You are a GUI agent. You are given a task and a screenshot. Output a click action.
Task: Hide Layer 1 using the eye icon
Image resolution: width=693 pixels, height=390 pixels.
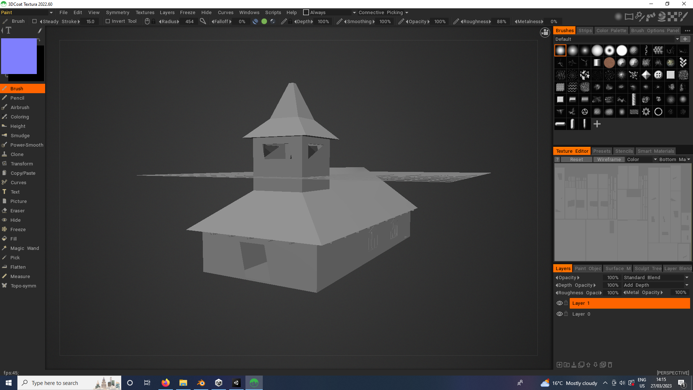559,303
